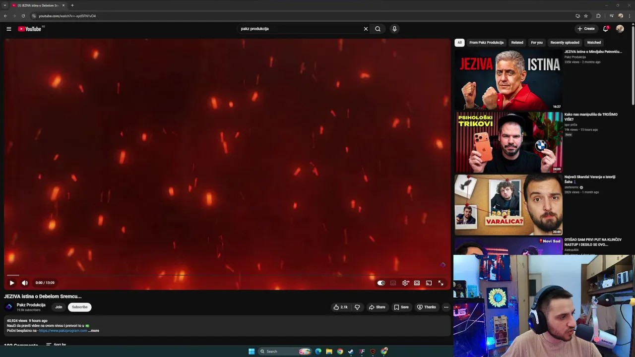Viewport: 635px width, 357px height.
Task: Open File Explorer from taskbar
Action: tap(329, 352)
